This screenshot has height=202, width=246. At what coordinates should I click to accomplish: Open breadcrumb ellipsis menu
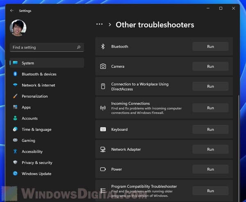point(99,25)
